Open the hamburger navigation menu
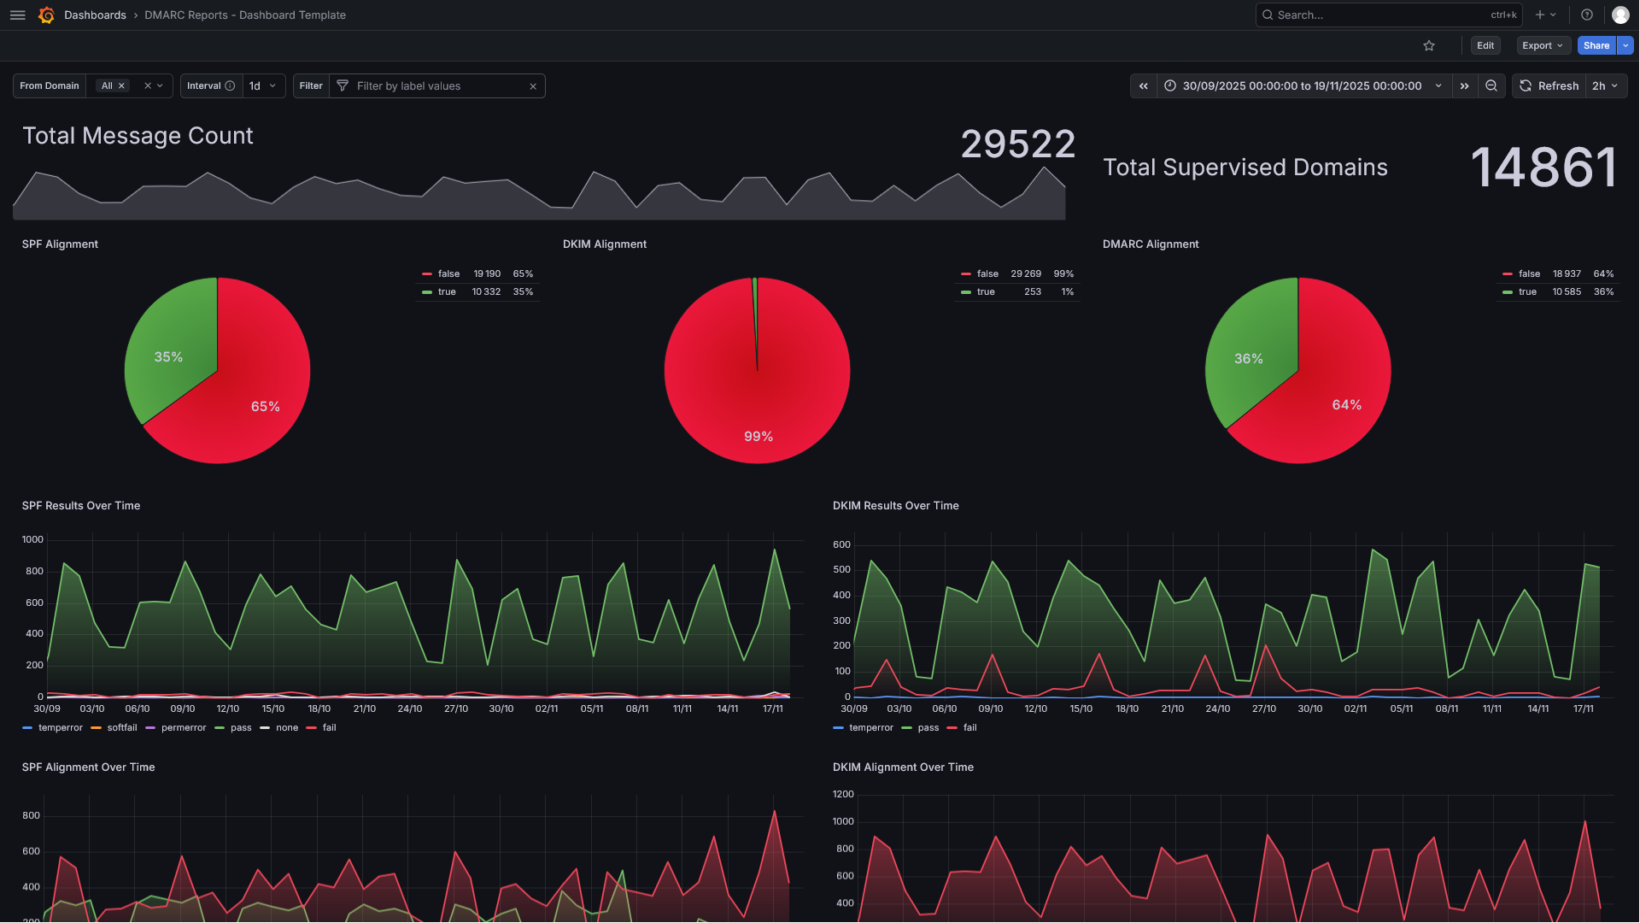Screen dimensions: 1640x923 click(17, 15)
